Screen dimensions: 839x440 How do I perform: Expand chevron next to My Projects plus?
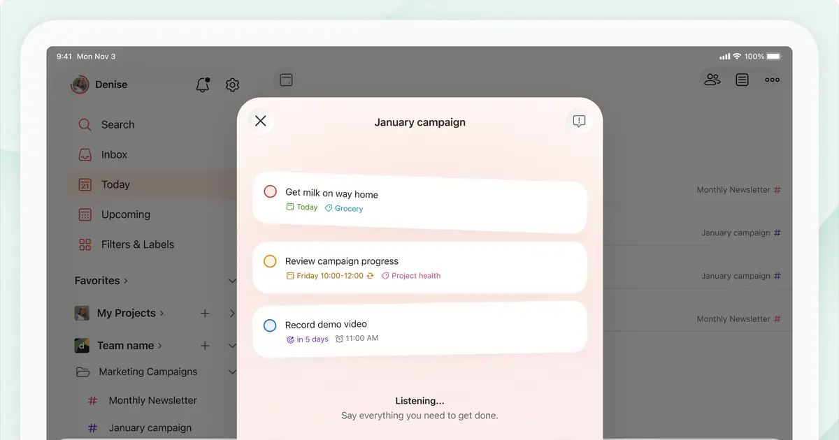[x=232, y=314]
